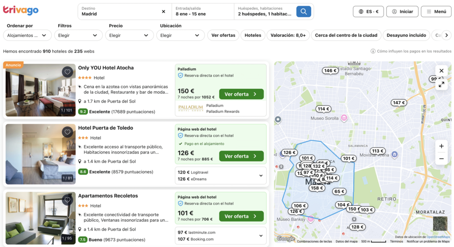Expand more offers for Apartamentos Recoletos

coord(261,236)
